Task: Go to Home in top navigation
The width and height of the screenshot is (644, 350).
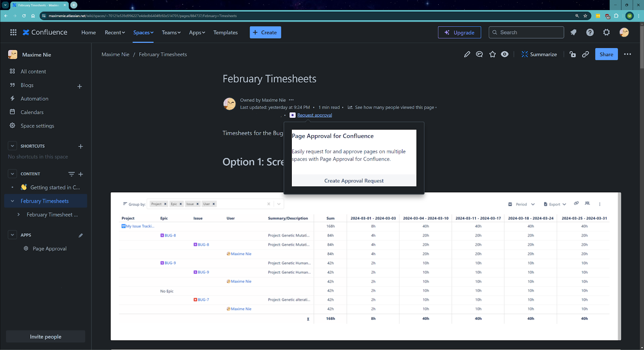Action: point(89,33)
